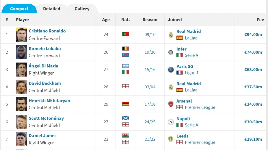268x150 pixels.
Task: Click the Ligue 1 league link
Action: 191,73
